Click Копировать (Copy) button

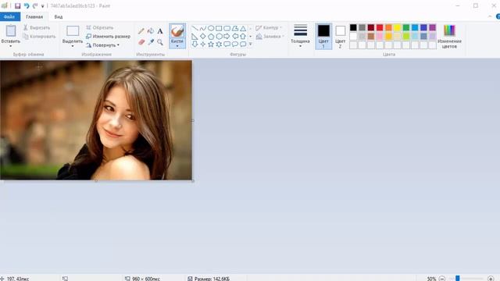(39, 37)
